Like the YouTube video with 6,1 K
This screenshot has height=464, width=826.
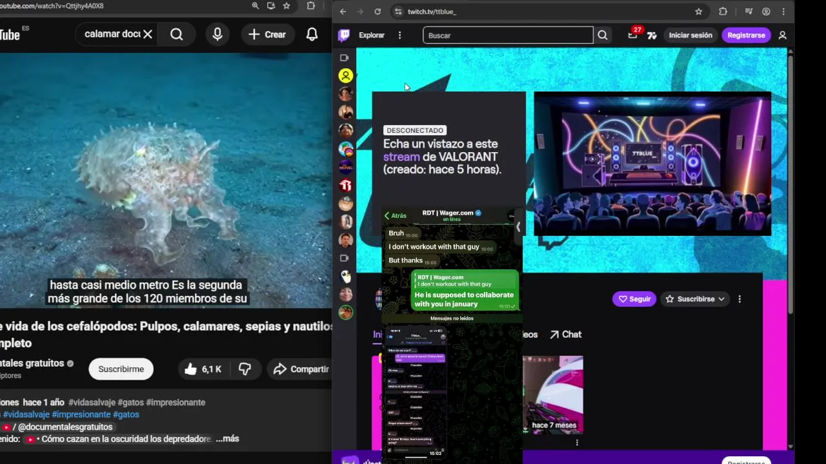(203, 369)
